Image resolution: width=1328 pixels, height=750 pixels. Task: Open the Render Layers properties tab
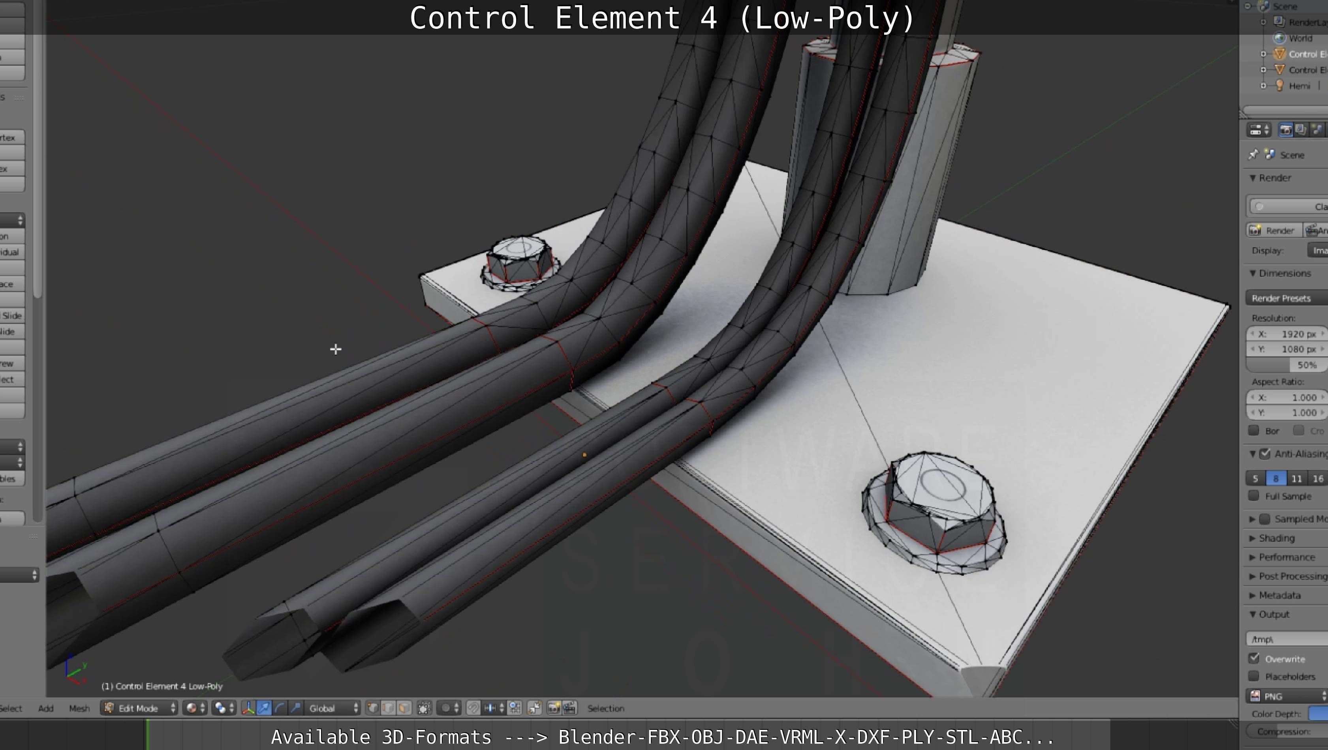[1301, 130]
